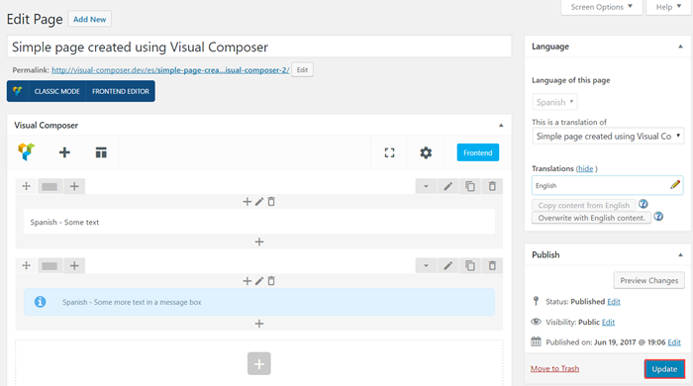The image size is (693, 386).
Task: Change column layout of the first row
Action: click(49, 186)
